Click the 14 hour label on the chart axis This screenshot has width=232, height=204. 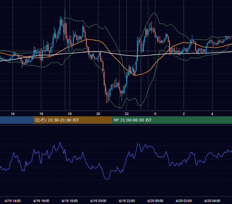(13, 114)
